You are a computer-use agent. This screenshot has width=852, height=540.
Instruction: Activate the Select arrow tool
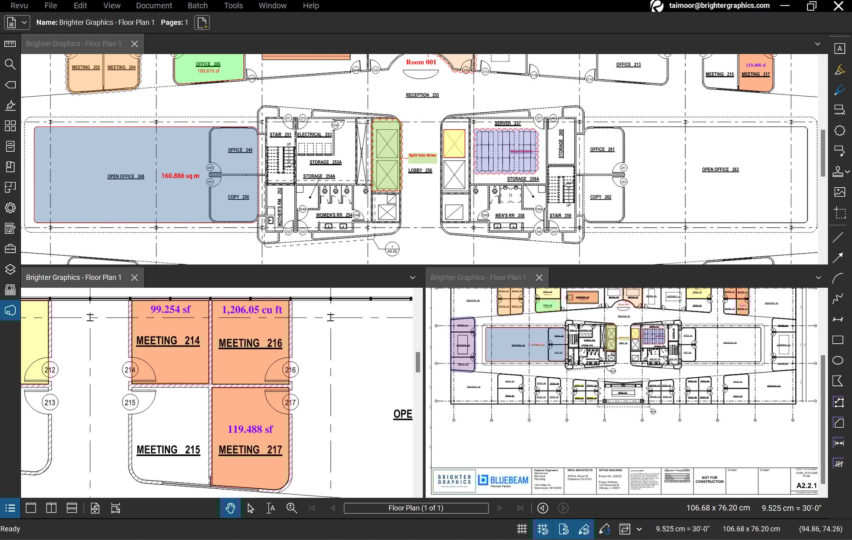click(x=251, y=508)
